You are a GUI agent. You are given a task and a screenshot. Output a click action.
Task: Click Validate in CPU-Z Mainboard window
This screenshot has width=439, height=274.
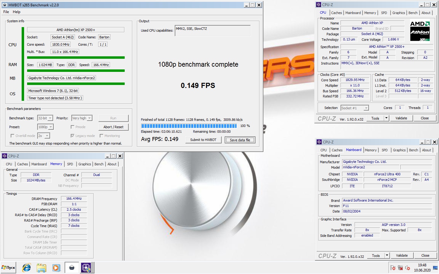402,255
